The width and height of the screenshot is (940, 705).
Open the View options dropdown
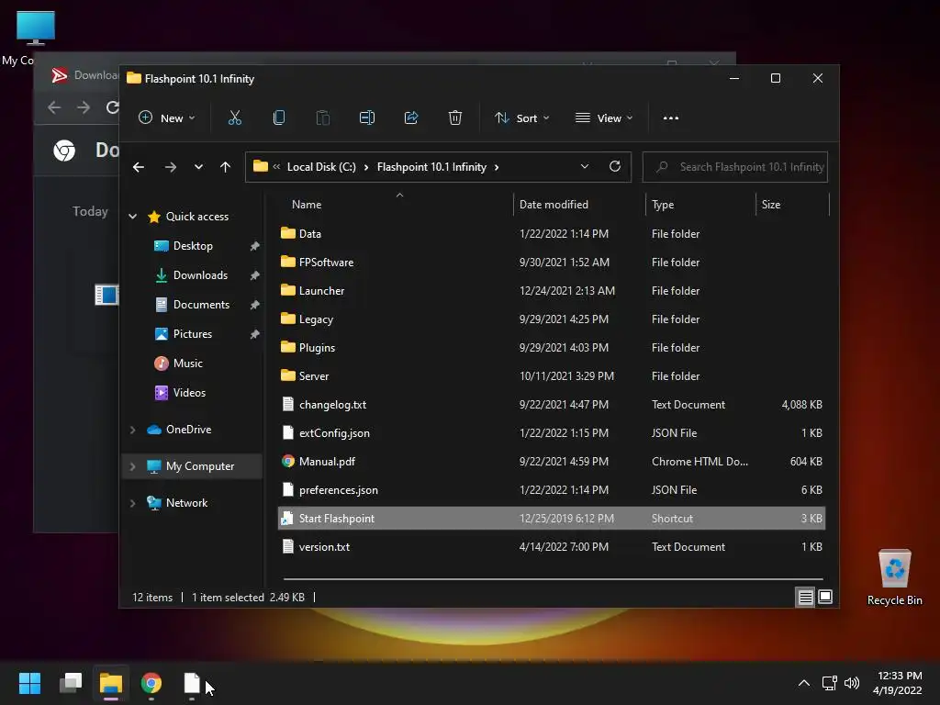[x=604, y=118]
